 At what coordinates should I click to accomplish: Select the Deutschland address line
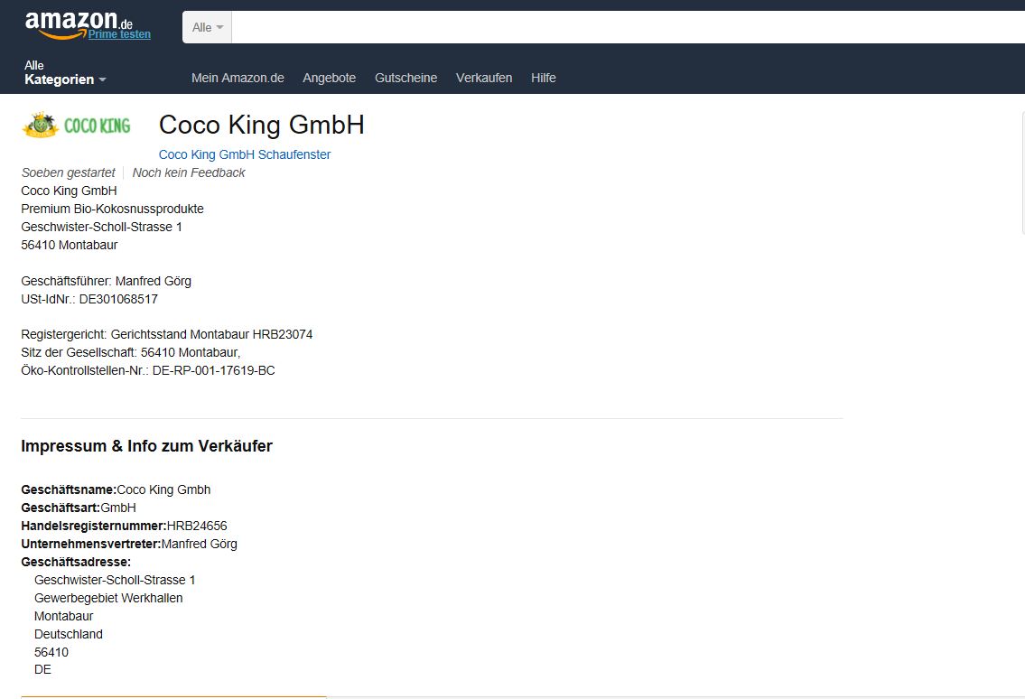[69, 634]
